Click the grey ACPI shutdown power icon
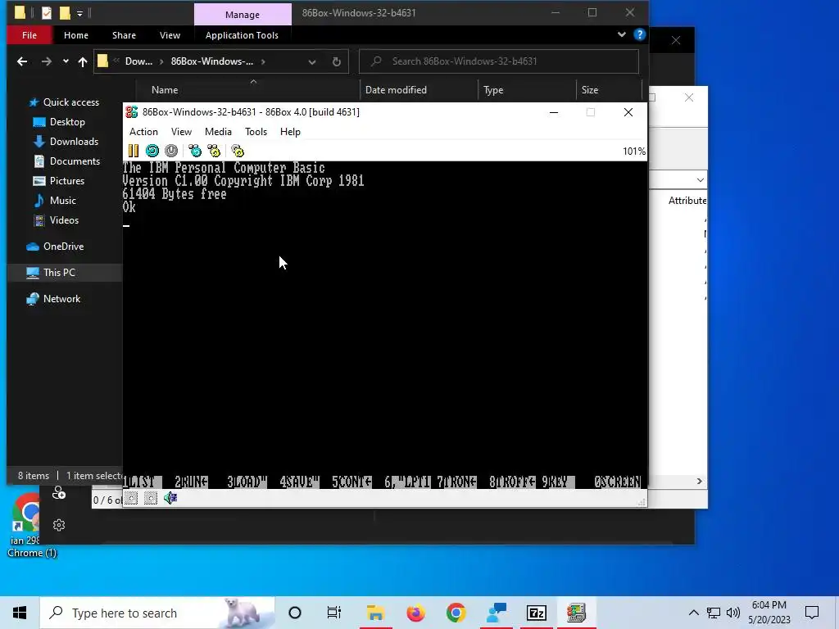The height and width of the screenshot is (629, 839). (x=171, y=151)
